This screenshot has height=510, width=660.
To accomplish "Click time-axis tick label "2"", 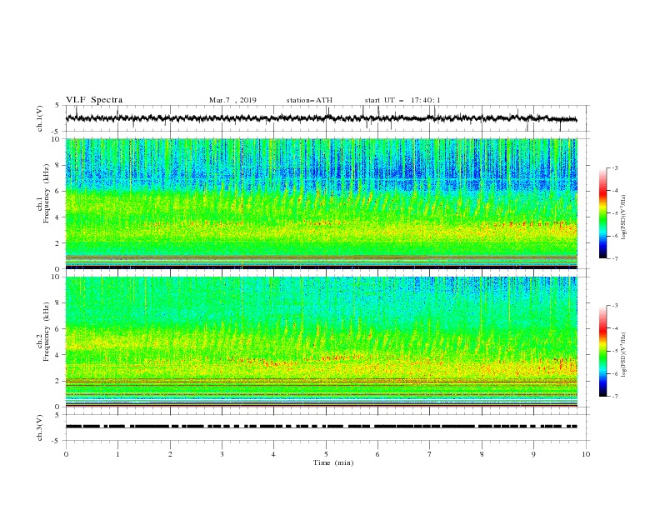I will (x=170, y=454).
